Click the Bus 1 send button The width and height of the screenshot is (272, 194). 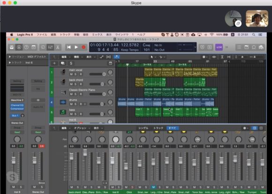[15, 115]
